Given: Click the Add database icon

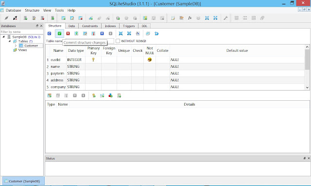Looking at the screenshot, I should tap(25, 18).
